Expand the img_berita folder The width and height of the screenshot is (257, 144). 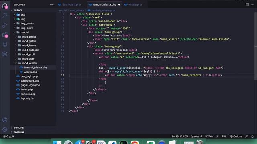[27, 24]
